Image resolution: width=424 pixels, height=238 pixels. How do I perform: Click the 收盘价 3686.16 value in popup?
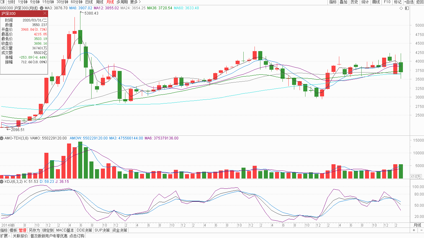[41, 43]
